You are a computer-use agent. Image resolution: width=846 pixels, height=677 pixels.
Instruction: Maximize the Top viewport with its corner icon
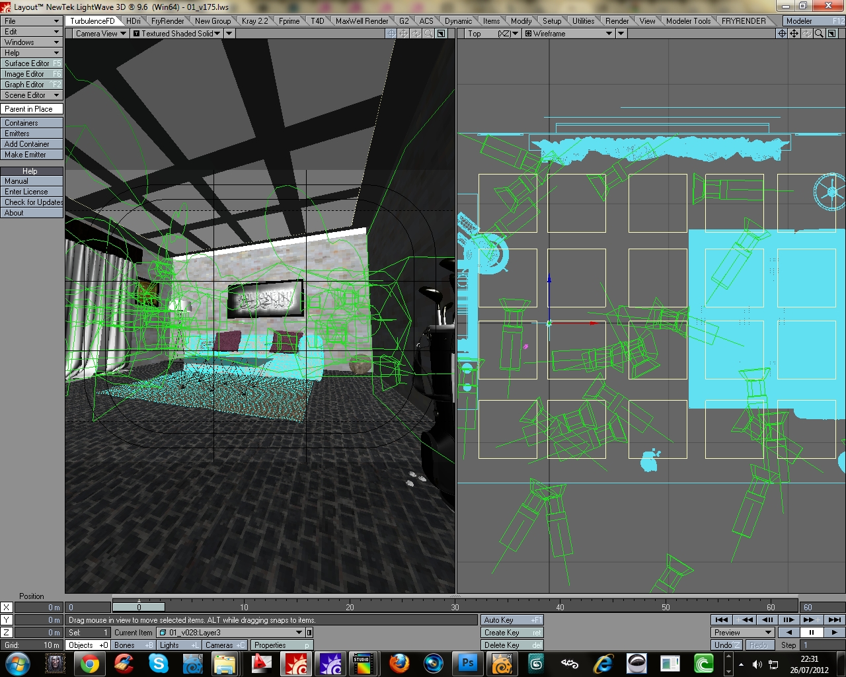[831, 34]
